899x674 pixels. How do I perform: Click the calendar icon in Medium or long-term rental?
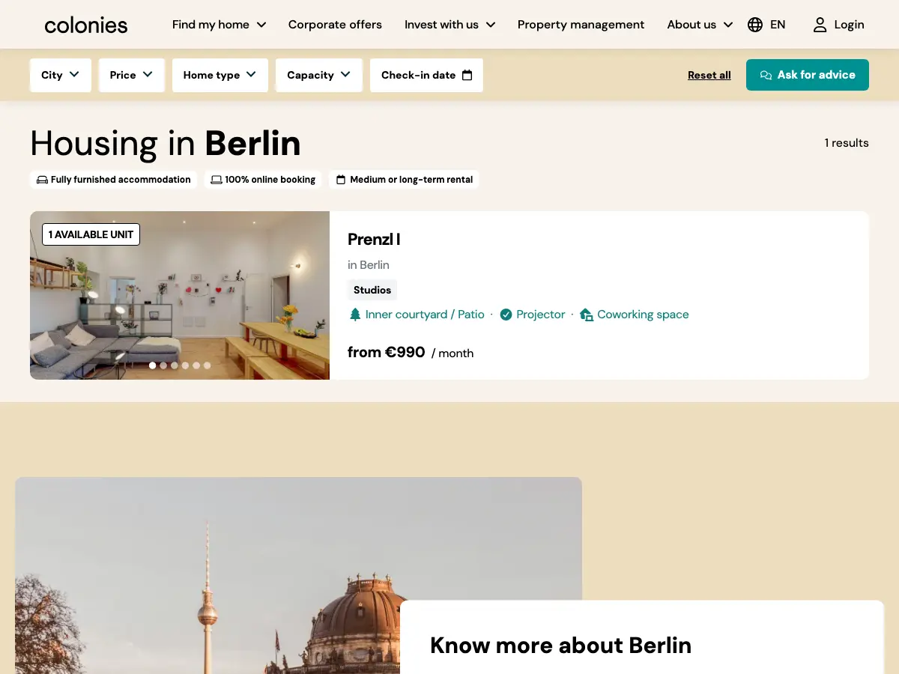(x=341, y=180)
